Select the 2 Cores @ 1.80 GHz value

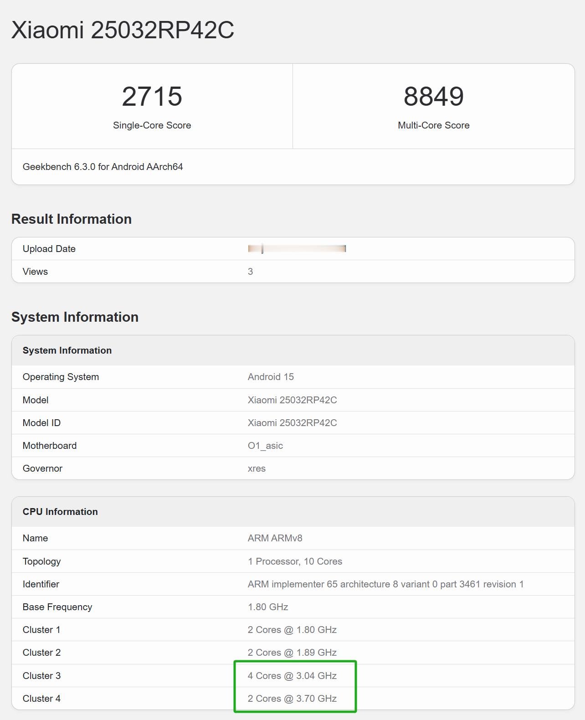(292, 630)
